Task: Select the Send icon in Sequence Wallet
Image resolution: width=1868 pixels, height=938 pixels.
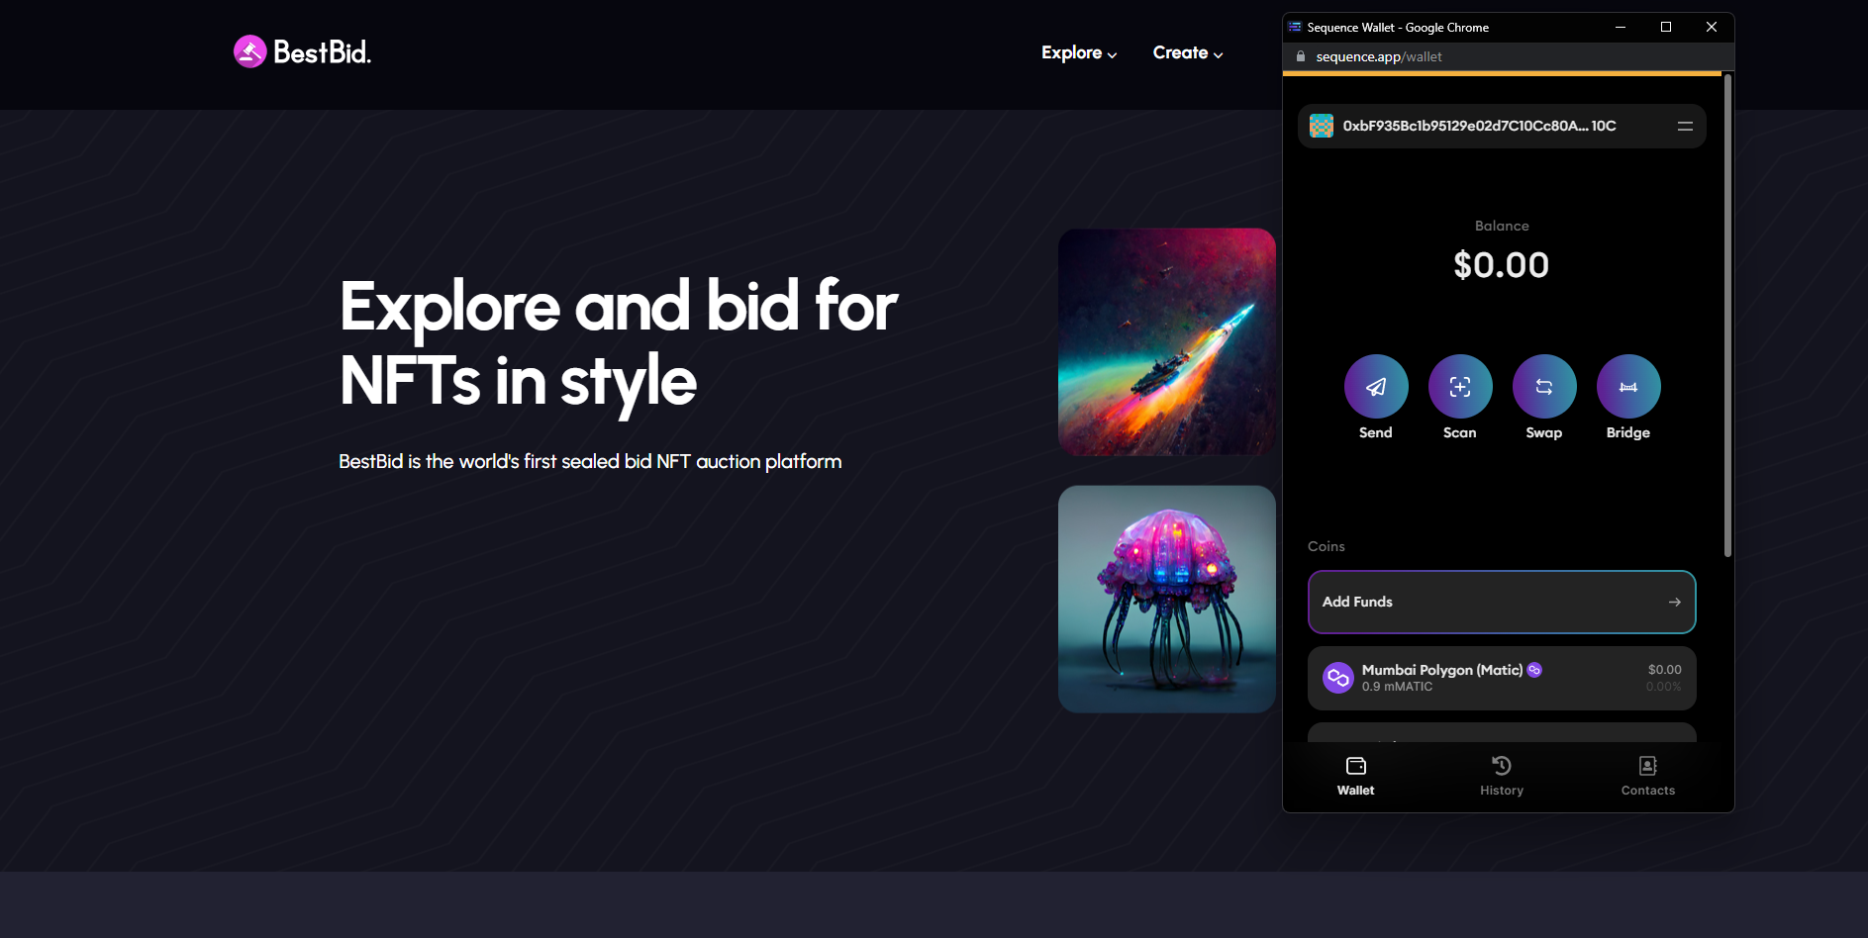Action: (x=1376, y=386)
